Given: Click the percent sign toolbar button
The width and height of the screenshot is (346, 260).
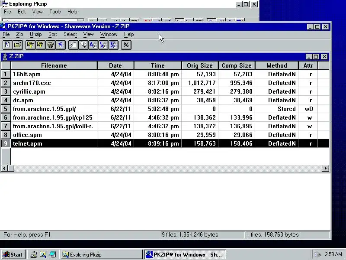Looking at the screenshot, I should pyautogui.click(x=126, y=45).
